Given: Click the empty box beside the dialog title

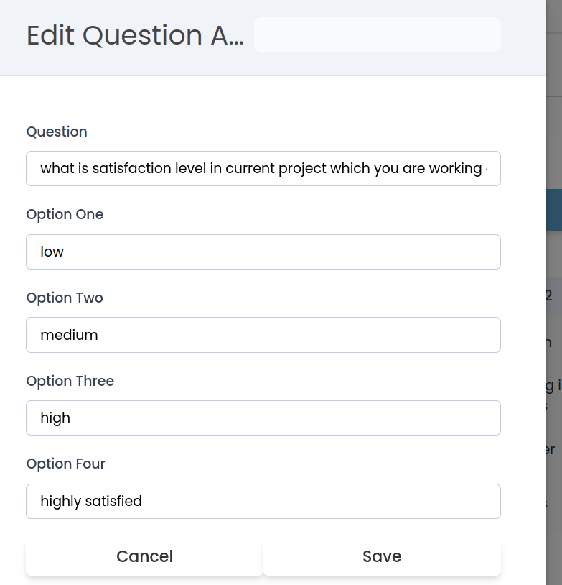Looking at the screenshot, I should 377,35.
